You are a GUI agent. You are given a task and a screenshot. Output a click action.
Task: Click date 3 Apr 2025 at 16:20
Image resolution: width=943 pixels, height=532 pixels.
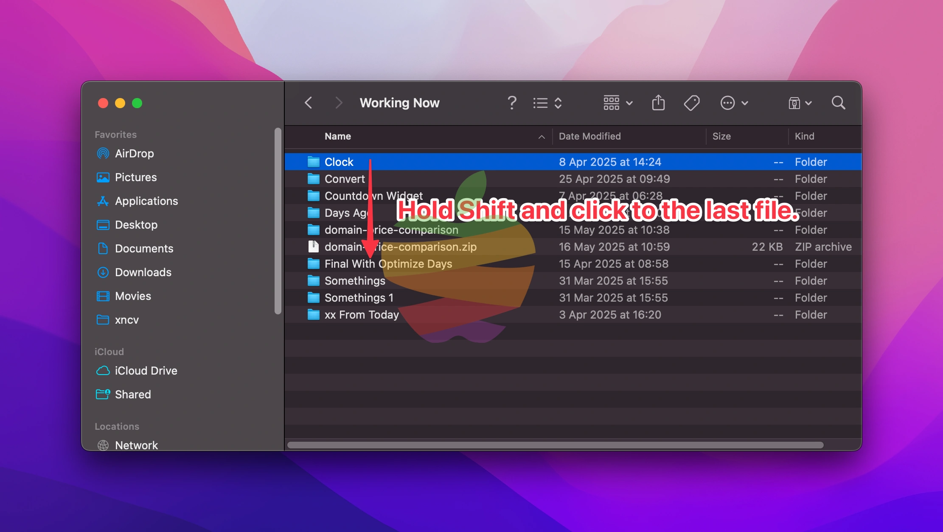pyautogui.click(x=610, y=314)
